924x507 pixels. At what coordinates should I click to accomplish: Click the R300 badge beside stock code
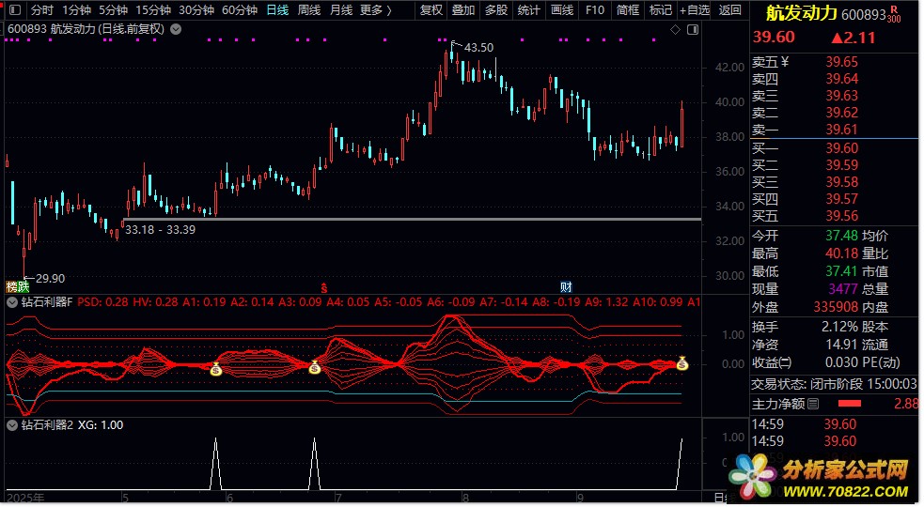click(x=893, y=15)
